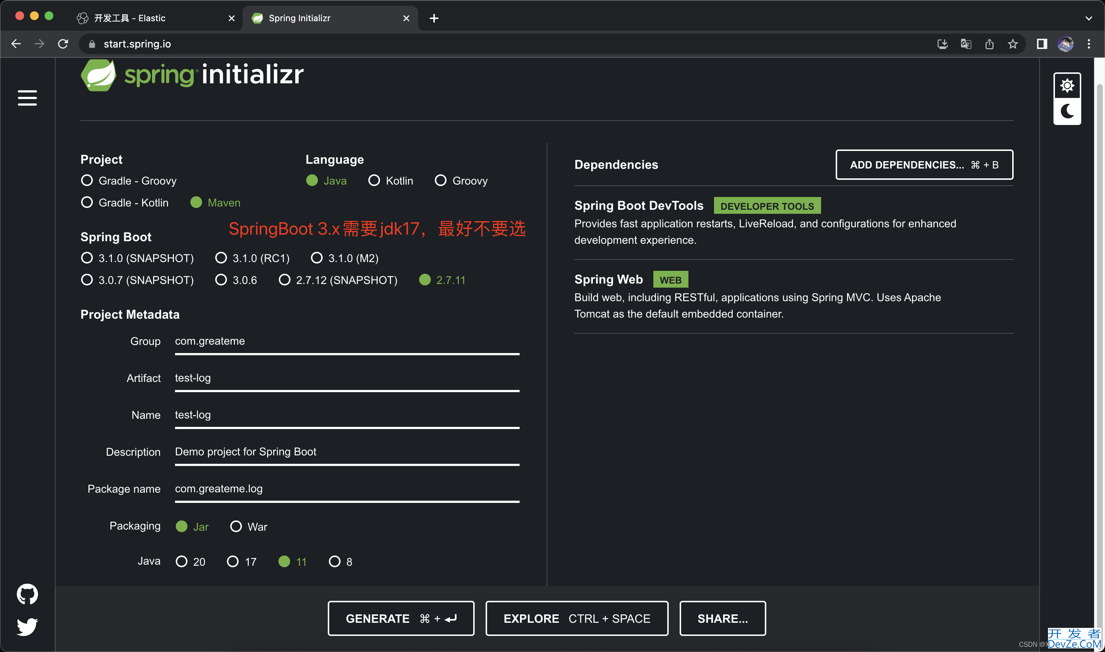Image resolution: width=1105 pixels, height=652 pixels.
Task: Click the address bar URL
Action: click(137, 44)
